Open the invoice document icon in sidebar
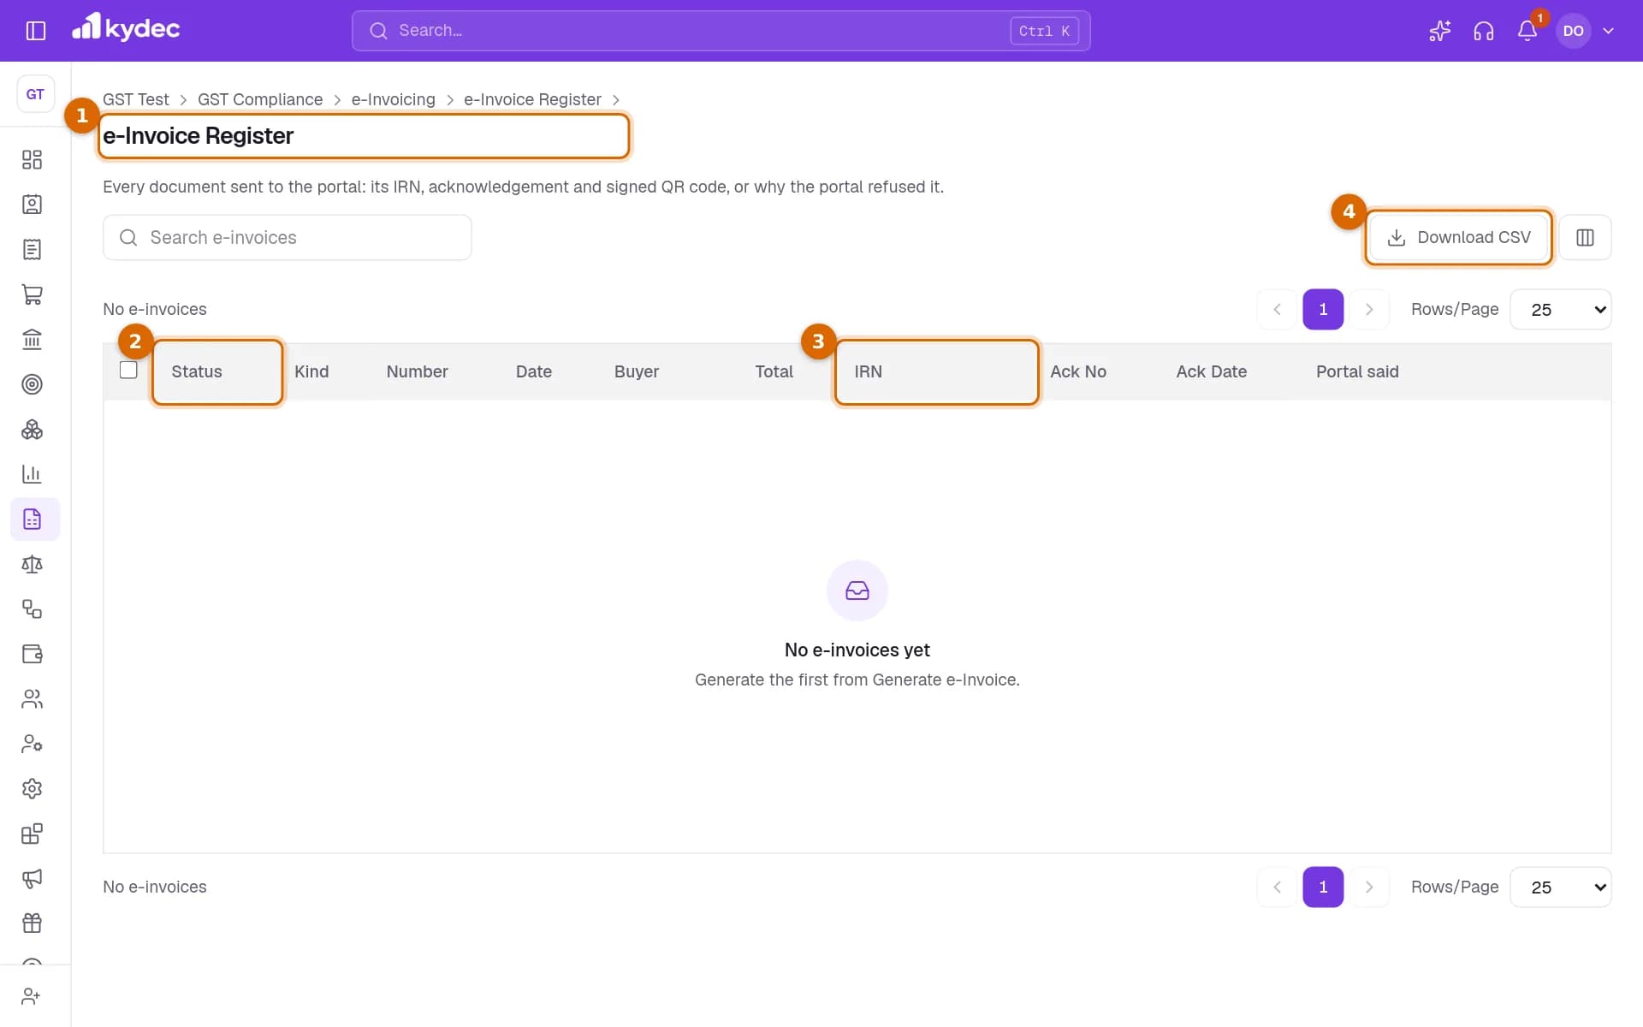 (32, 249)
